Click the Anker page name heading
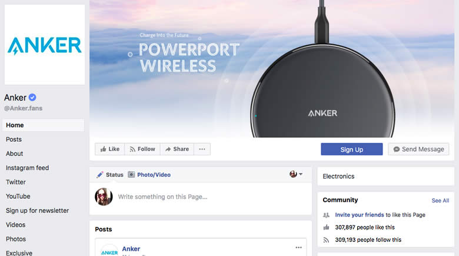The image size is (459, 256). coord(15,97)
